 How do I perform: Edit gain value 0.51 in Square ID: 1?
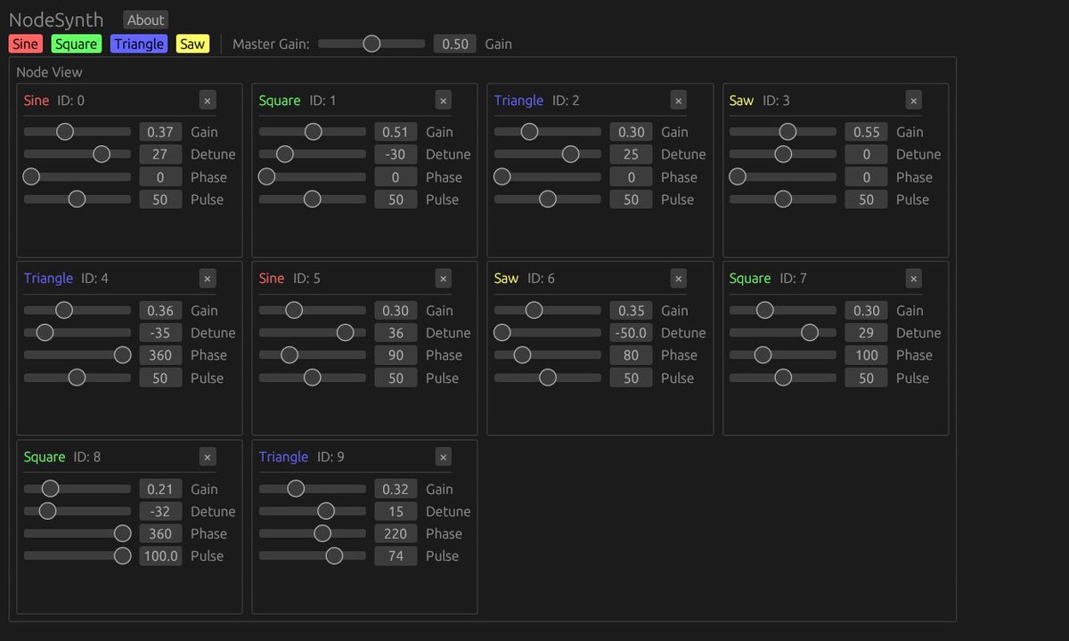pyautogui.click(x=396, y=132)
